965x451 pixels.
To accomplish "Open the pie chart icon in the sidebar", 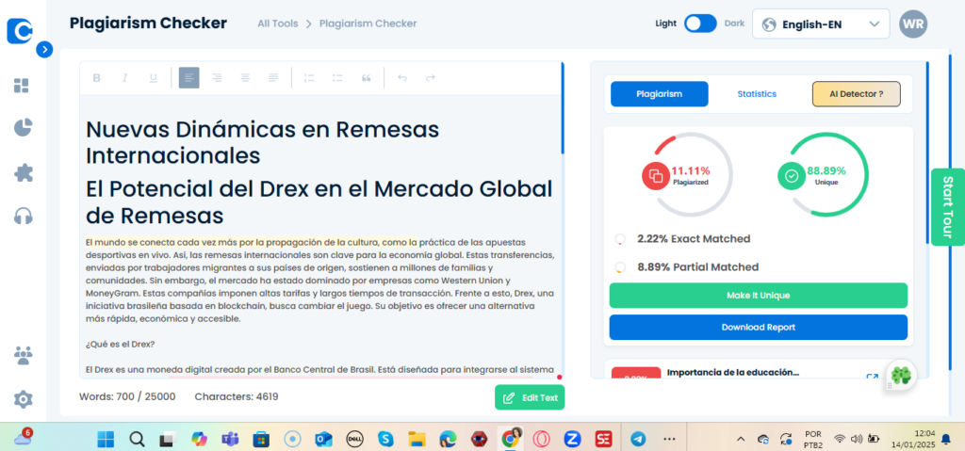I will point(23,128).
